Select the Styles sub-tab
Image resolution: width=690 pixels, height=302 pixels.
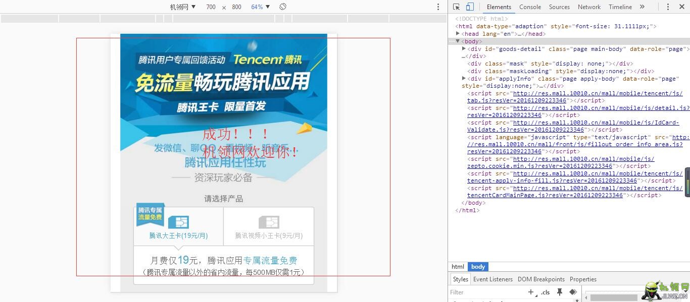click(460, 279)
